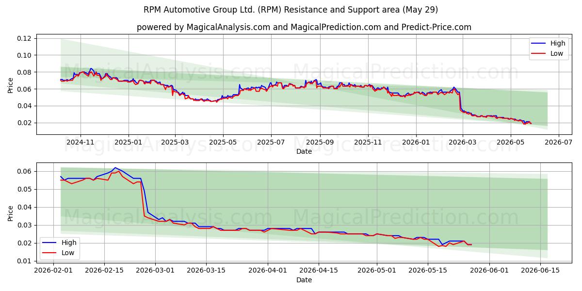The width and height of the screenshot is (582, 291).
Task: Click the '0.01' y-axis label in the bottom chart
Action: coord(25,261)
